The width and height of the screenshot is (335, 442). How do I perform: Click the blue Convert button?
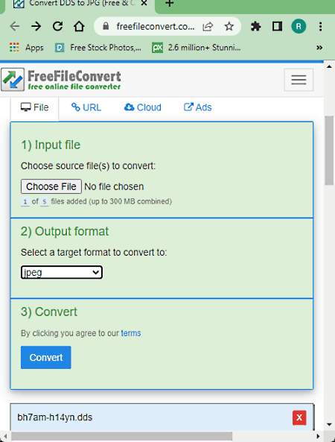(46, 358)
